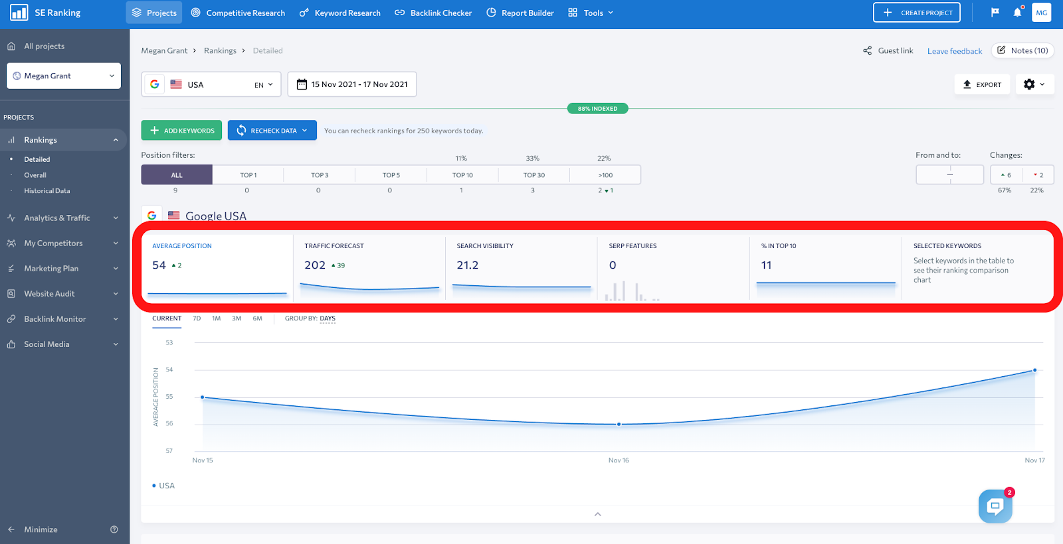Click the MG user avatar
1063x544 pixels.
pos(1041,13)
